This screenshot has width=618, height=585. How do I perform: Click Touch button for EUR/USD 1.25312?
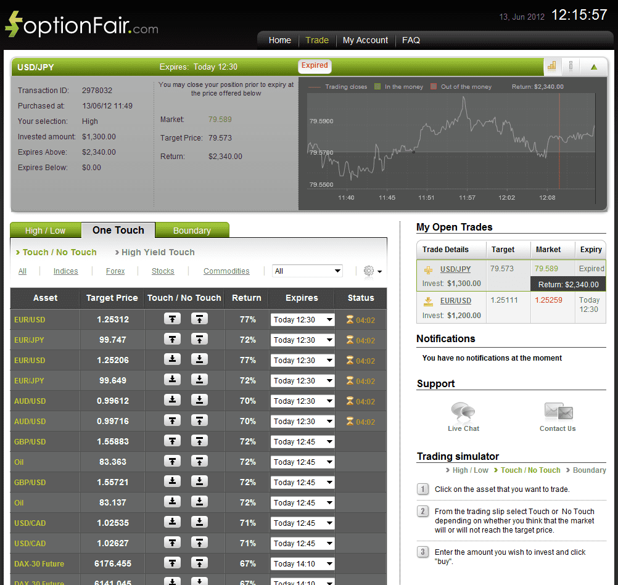[172, 319]
